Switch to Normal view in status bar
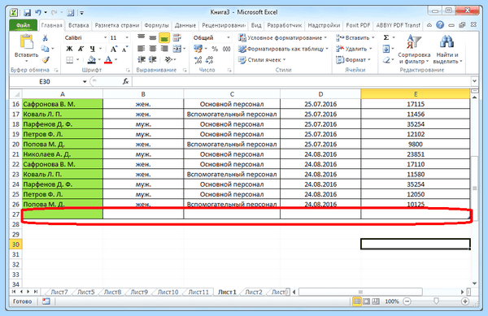488x316 pixels. click(x=357, y=301)
